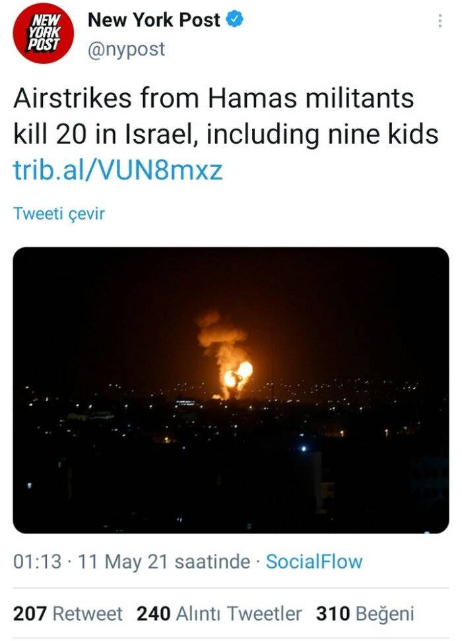
Task: Click the bright blue light in the photo
Action: [303, 449]
